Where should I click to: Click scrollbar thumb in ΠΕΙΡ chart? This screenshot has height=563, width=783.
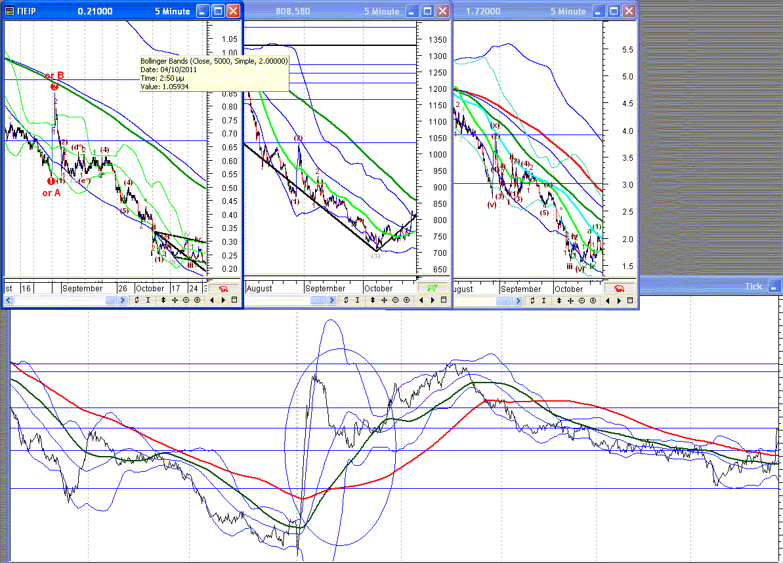pyautogui.click(x=111, y=300)
